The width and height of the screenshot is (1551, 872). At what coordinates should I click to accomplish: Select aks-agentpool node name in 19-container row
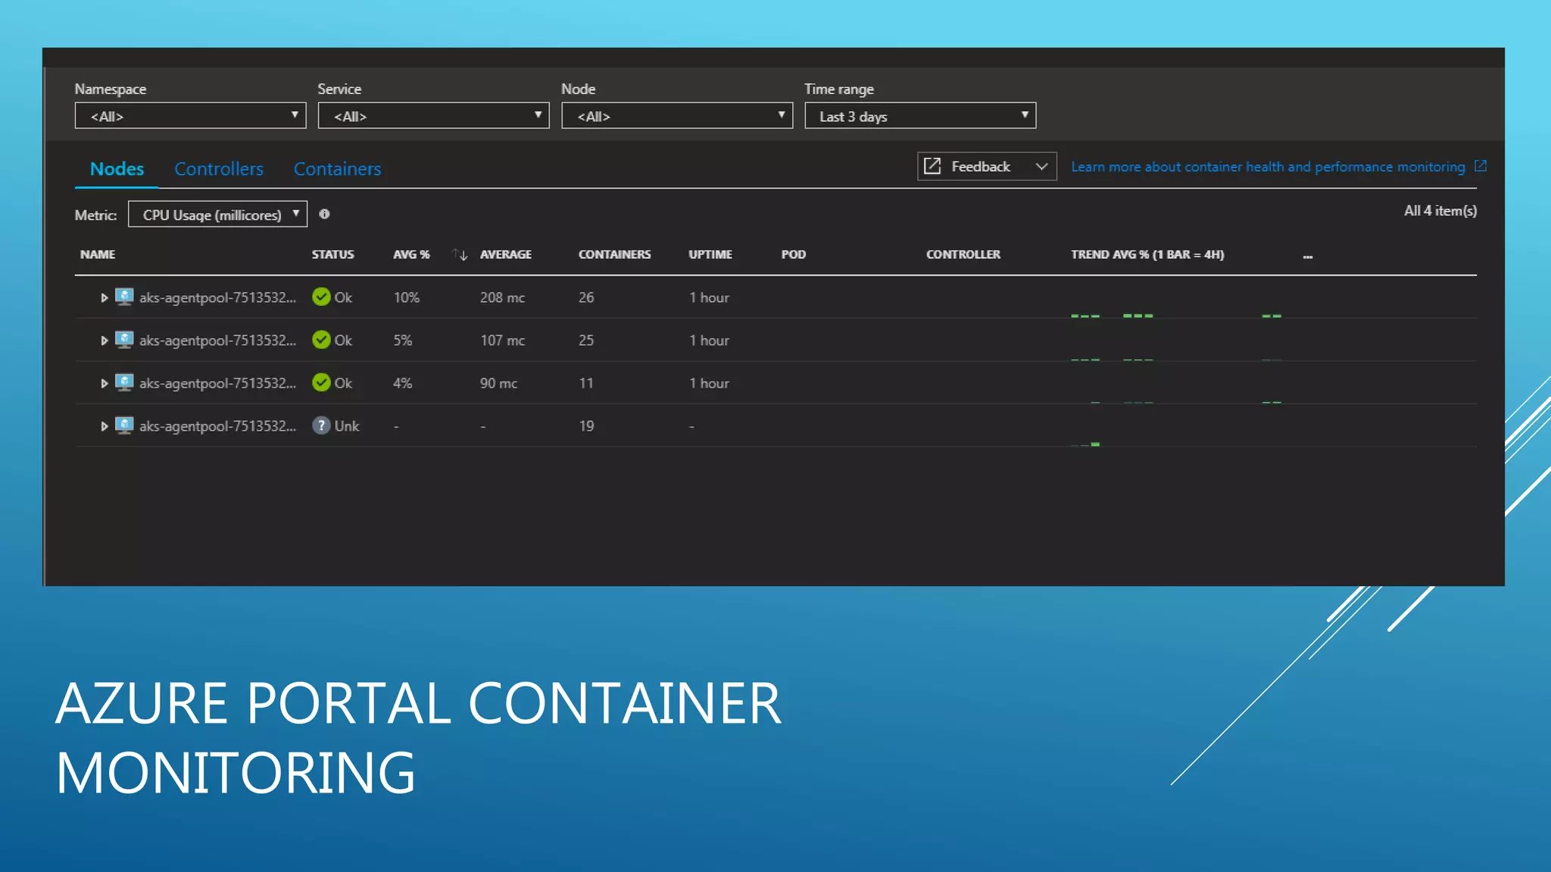click(217, 426)
